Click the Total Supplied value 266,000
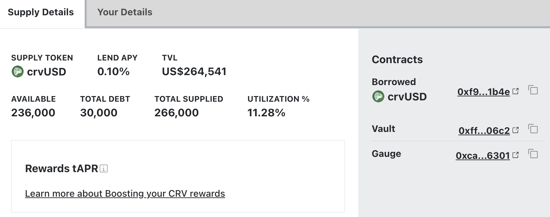550x217 pixels. (176, 113)
